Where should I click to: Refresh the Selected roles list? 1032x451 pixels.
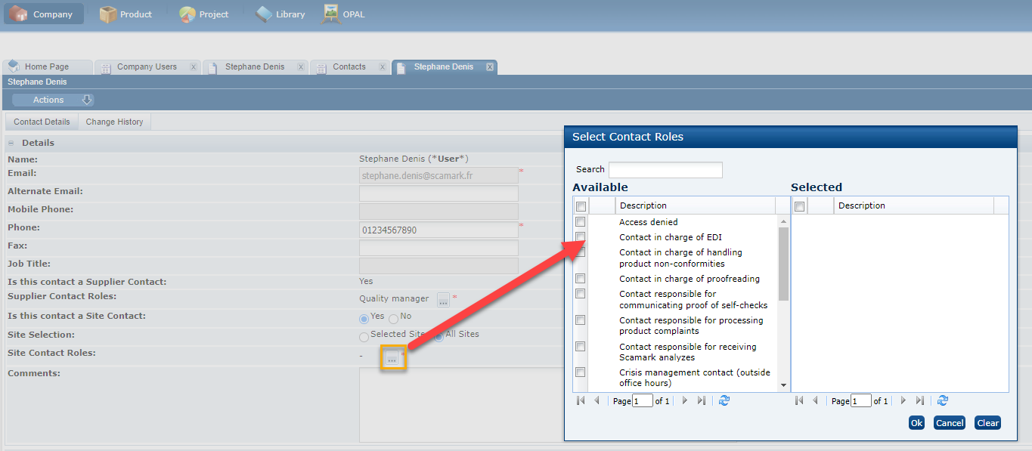tap(943, 401)
